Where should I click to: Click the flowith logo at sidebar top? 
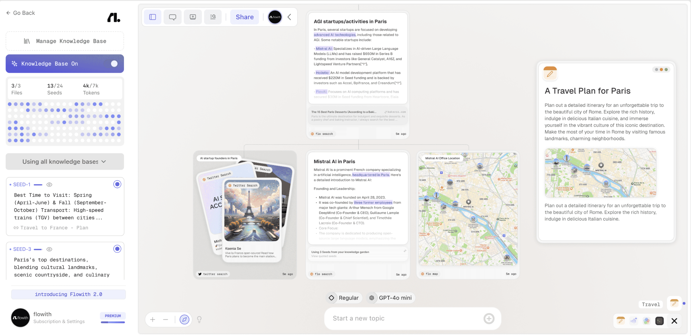(x=114, y=17)
